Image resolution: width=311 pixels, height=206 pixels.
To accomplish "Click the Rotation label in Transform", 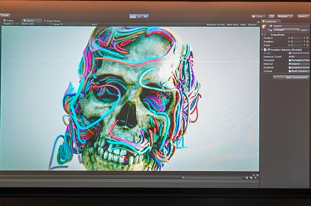I will (268, 41).
